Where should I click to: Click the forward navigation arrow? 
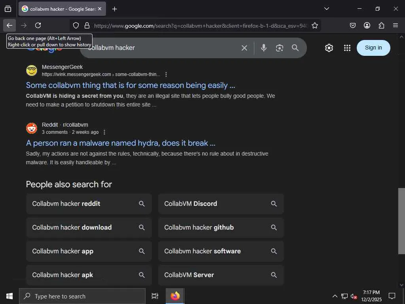(x=24, y=25)
